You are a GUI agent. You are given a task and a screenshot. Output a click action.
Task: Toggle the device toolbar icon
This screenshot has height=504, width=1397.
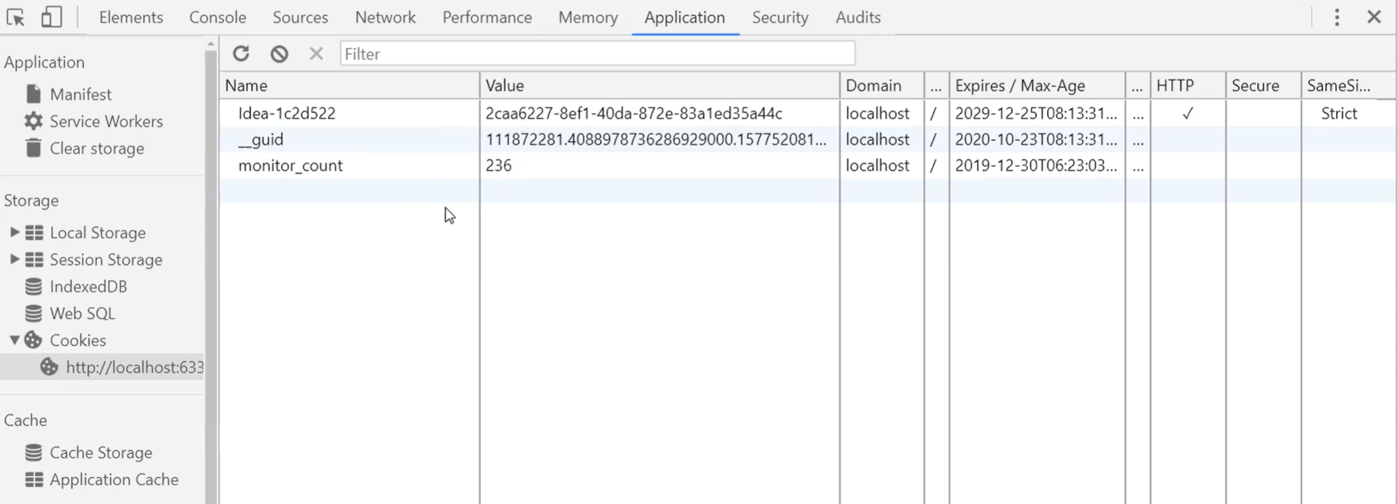(x=52, y=17)
